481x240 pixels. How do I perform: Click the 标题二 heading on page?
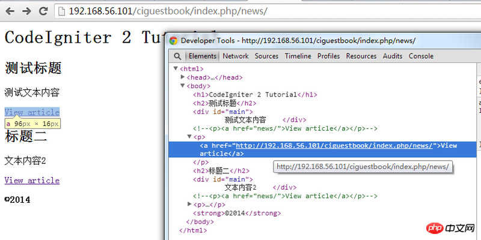click(x=26, y=136)
